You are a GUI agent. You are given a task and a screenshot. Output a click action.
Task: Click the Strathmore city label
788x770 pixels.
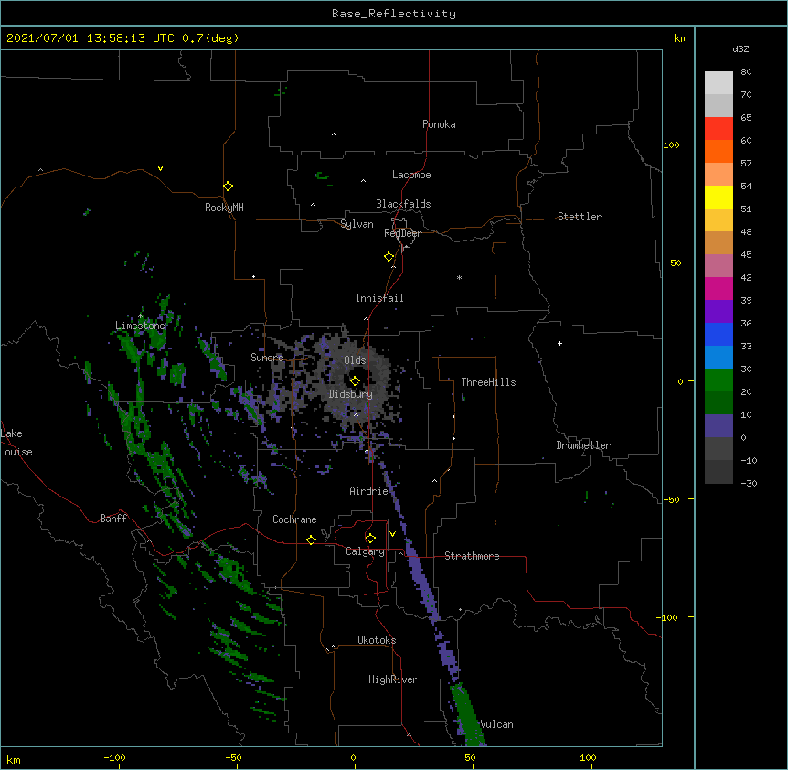click(472, 556)
